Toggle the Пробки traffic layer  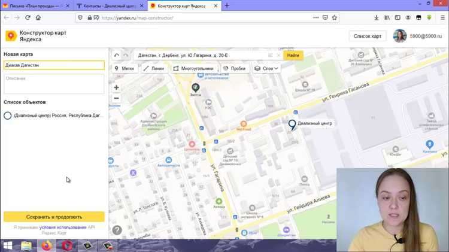click(234, 68)
